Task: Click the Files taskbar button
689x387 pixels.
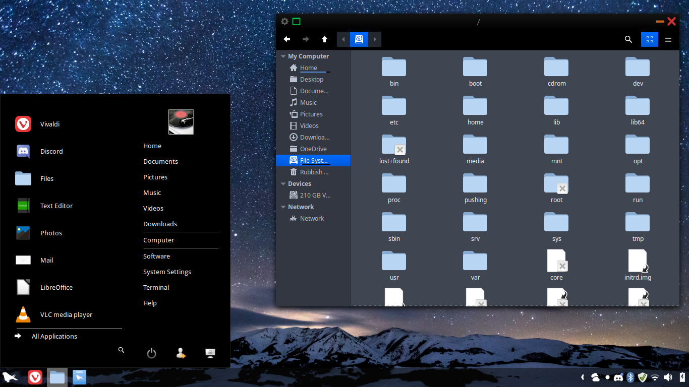Action: (57, 377)
